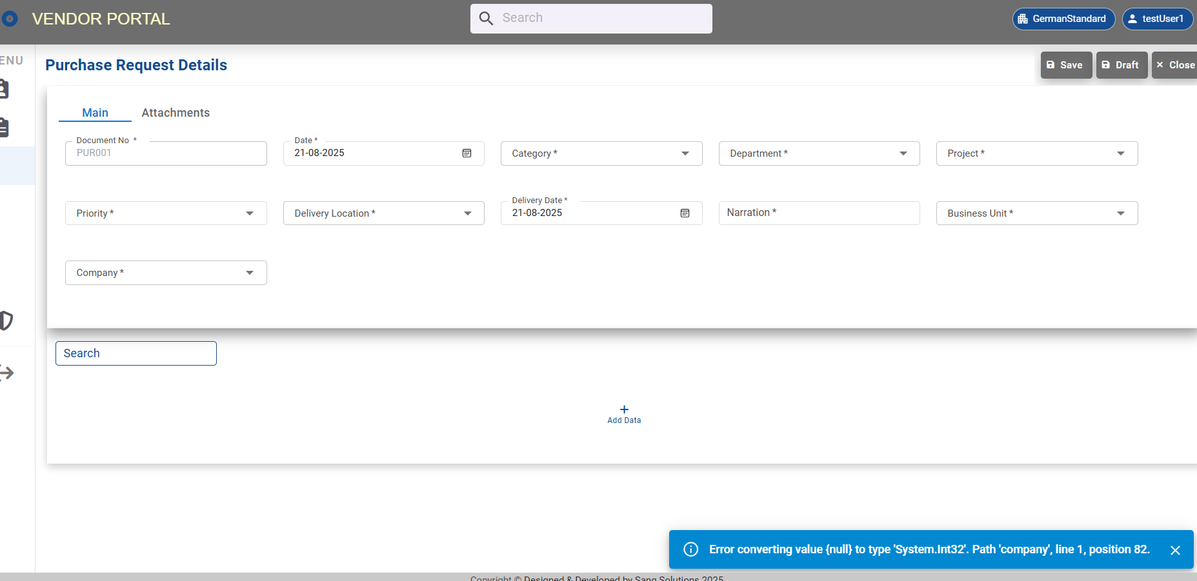Click the Vendor Portal logo icon
Image resolution: width=1197 pixels, height=581 pixels.
pyautogui.click(x=10, y=19)
